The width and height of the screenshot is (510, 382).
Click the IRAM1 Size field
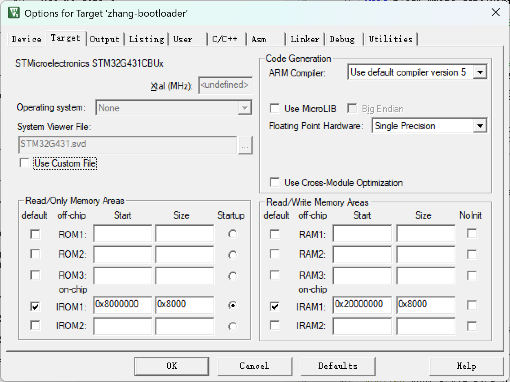pos(426,305)
